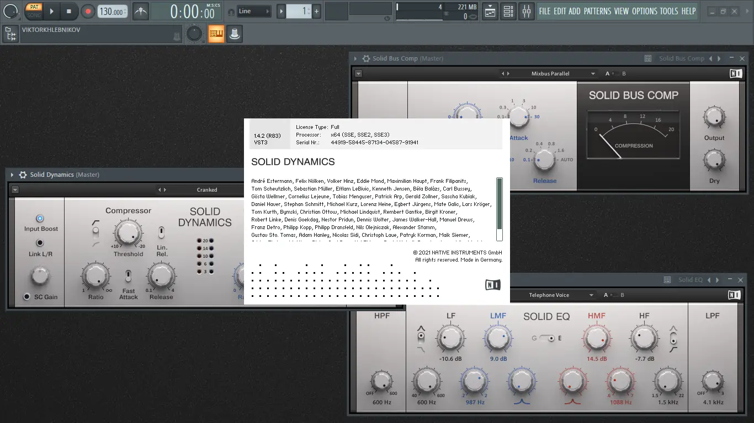This screenshot has height=423, width=754.
Task: Click the browser tree icon beside VIKTORKHLEBNIKOV
Action: click(x=10, y=34)
